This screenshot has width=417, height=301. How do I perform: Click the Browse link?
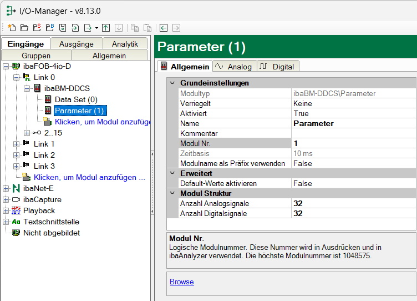(x=181, y=282)
